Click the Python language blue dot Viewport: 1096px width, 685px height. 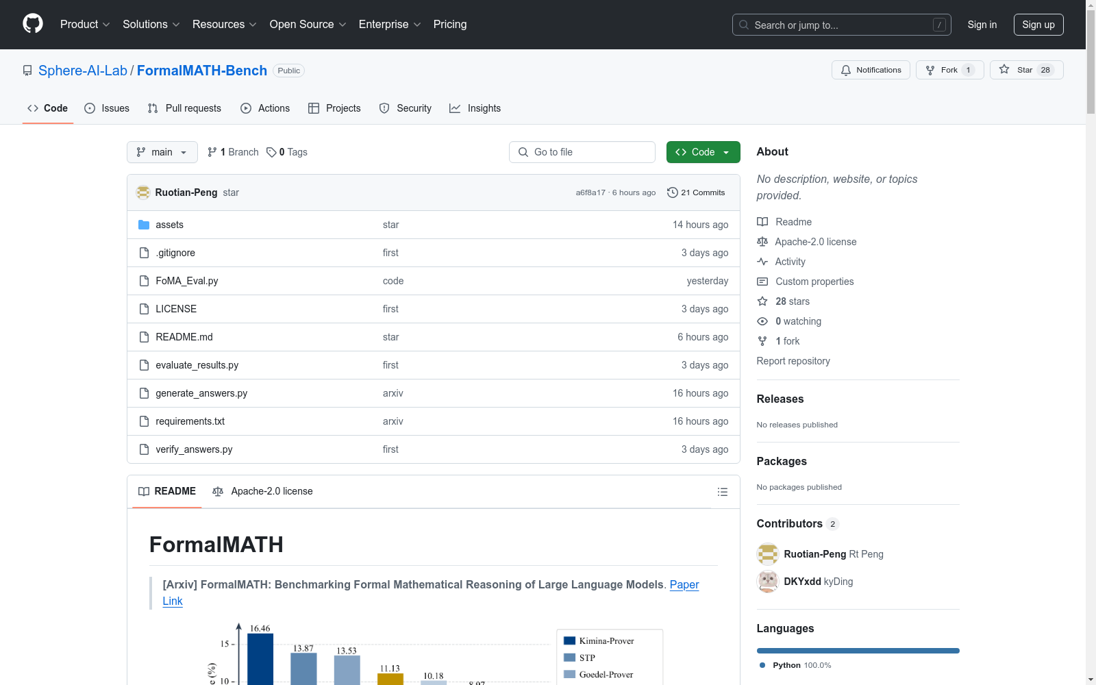pos(762,665)
